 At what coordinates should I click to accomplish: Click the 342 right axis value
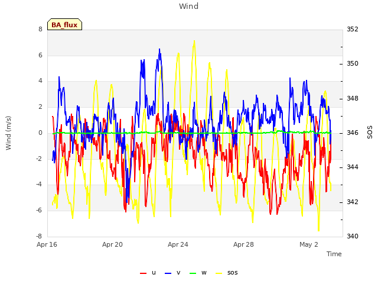pyautogui.click(x=353, y=202)
